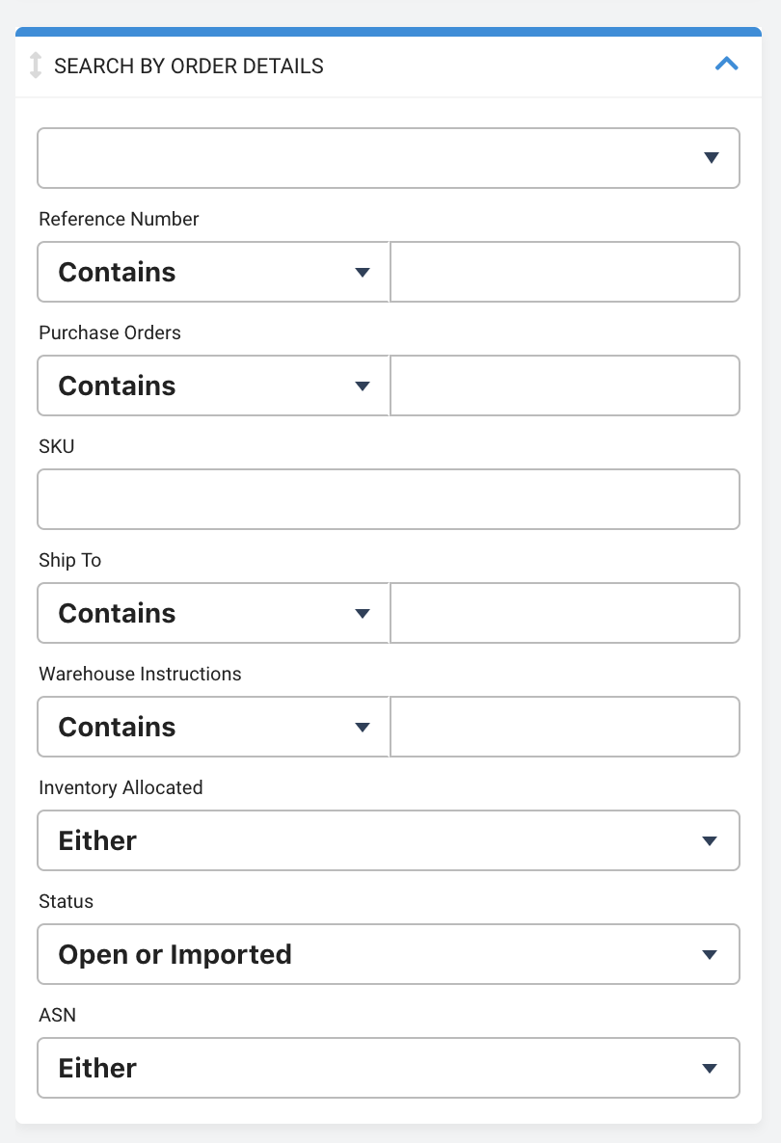The height and width of the screenshot is (1143, 781).
Task: Click the Warehouse Instructions text field
Action: pos(565,727)
